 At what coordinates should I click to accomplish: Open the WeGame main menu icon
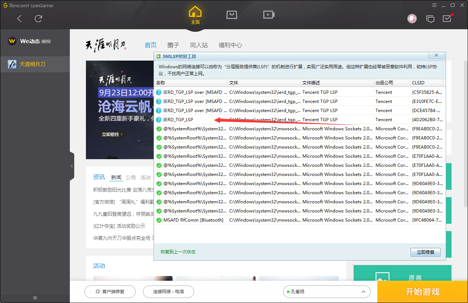[434, 5]
